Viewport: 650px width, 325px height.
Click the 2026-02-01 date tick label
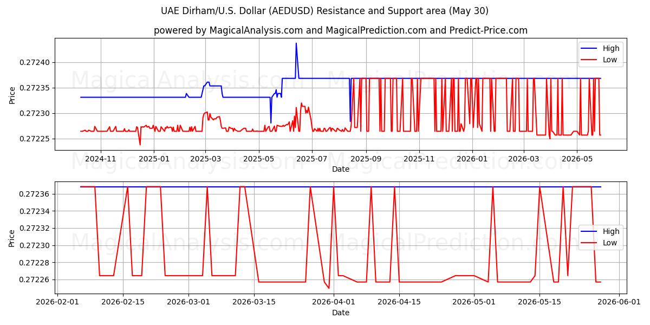[57, 302]
